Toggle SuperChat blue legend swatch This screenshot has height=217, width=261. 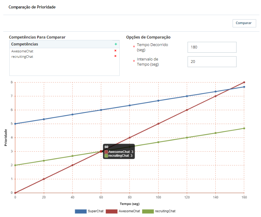(x=81, y=211)
